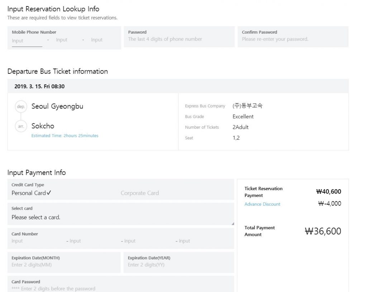Open the 'Please select a card' dropdown
Image resolution: width=367 pixels, height=292 pixels.
(x=120, y=217)
